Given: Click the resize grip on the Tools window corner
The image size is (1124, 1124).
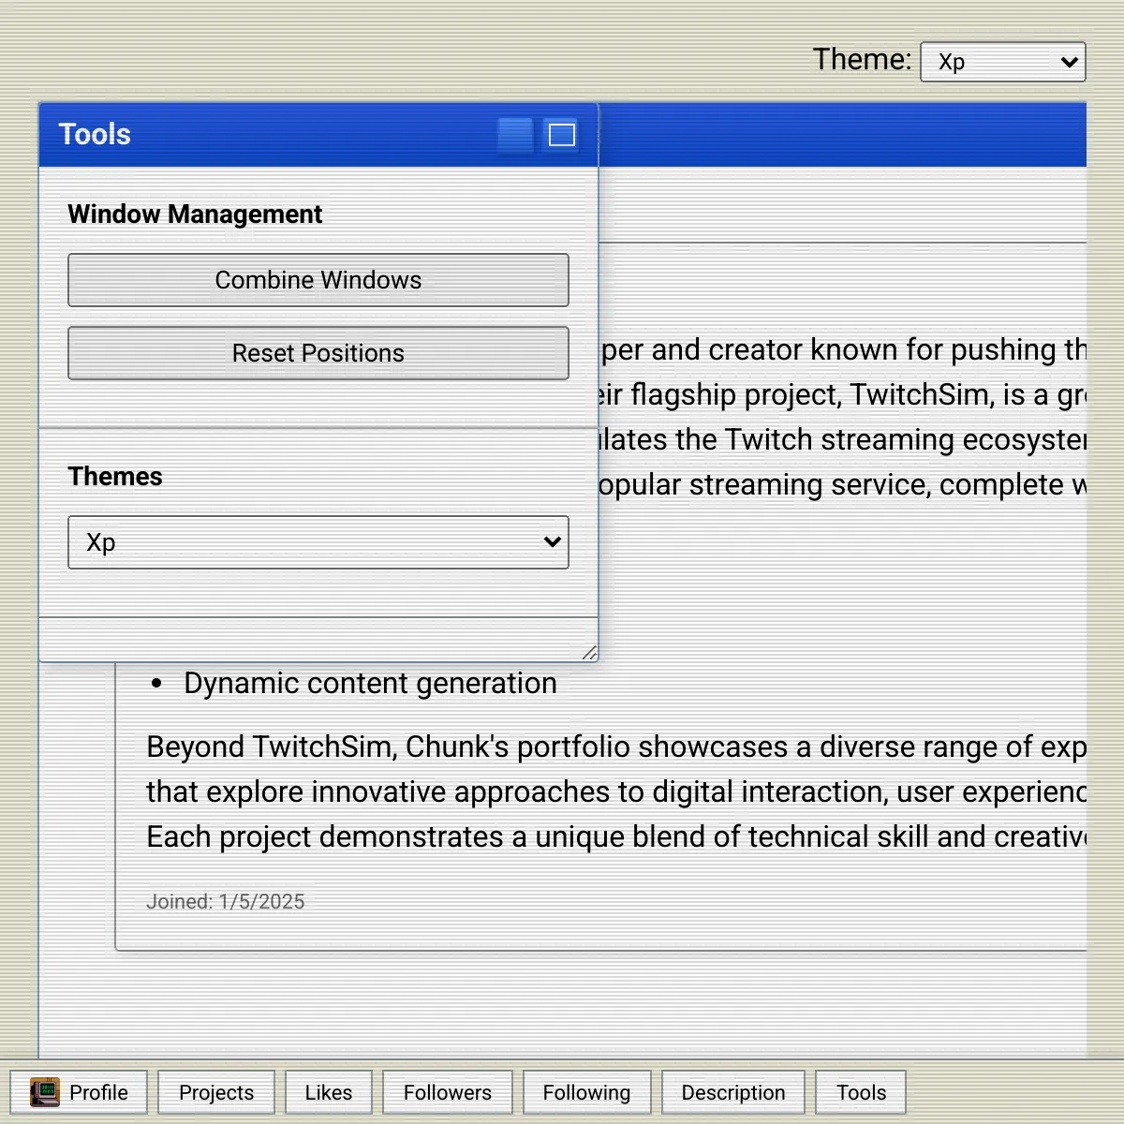Looking at the screenshot, I should point(589,653).
